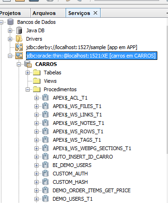Select APEX$_WS_NOTES_T1 text
The height and width of the screenshot is (203, 168).
click(x=78, y=123)
